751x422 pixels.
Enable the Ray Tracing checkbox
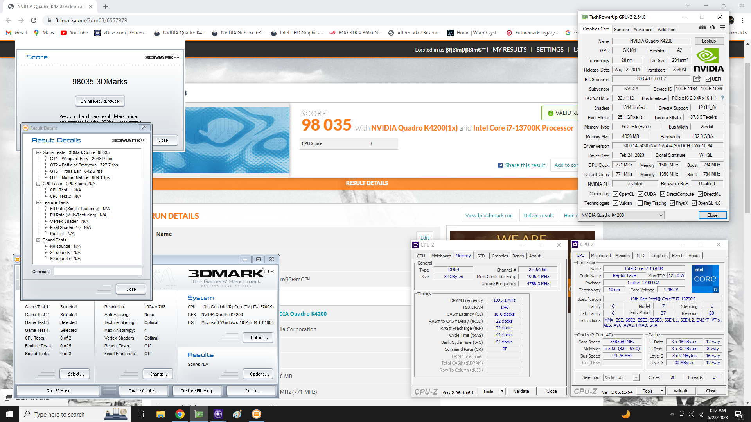(640, 203)
